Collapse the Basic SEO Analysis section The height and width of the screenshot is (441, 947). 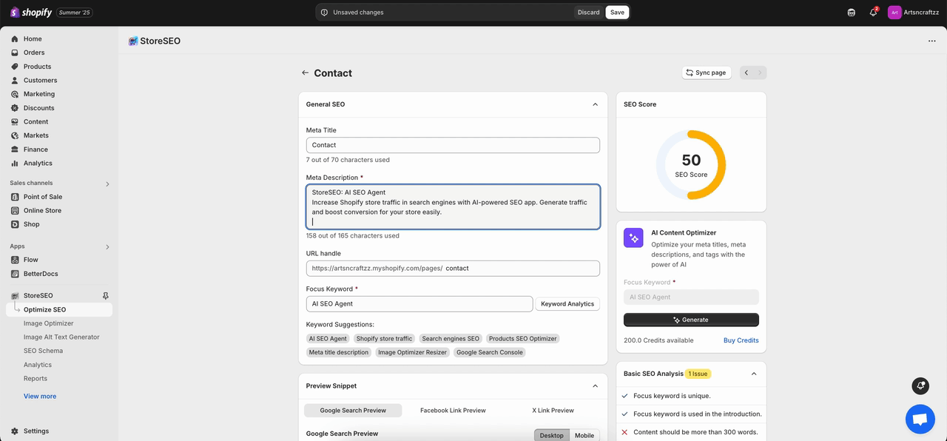pos(754,374)
